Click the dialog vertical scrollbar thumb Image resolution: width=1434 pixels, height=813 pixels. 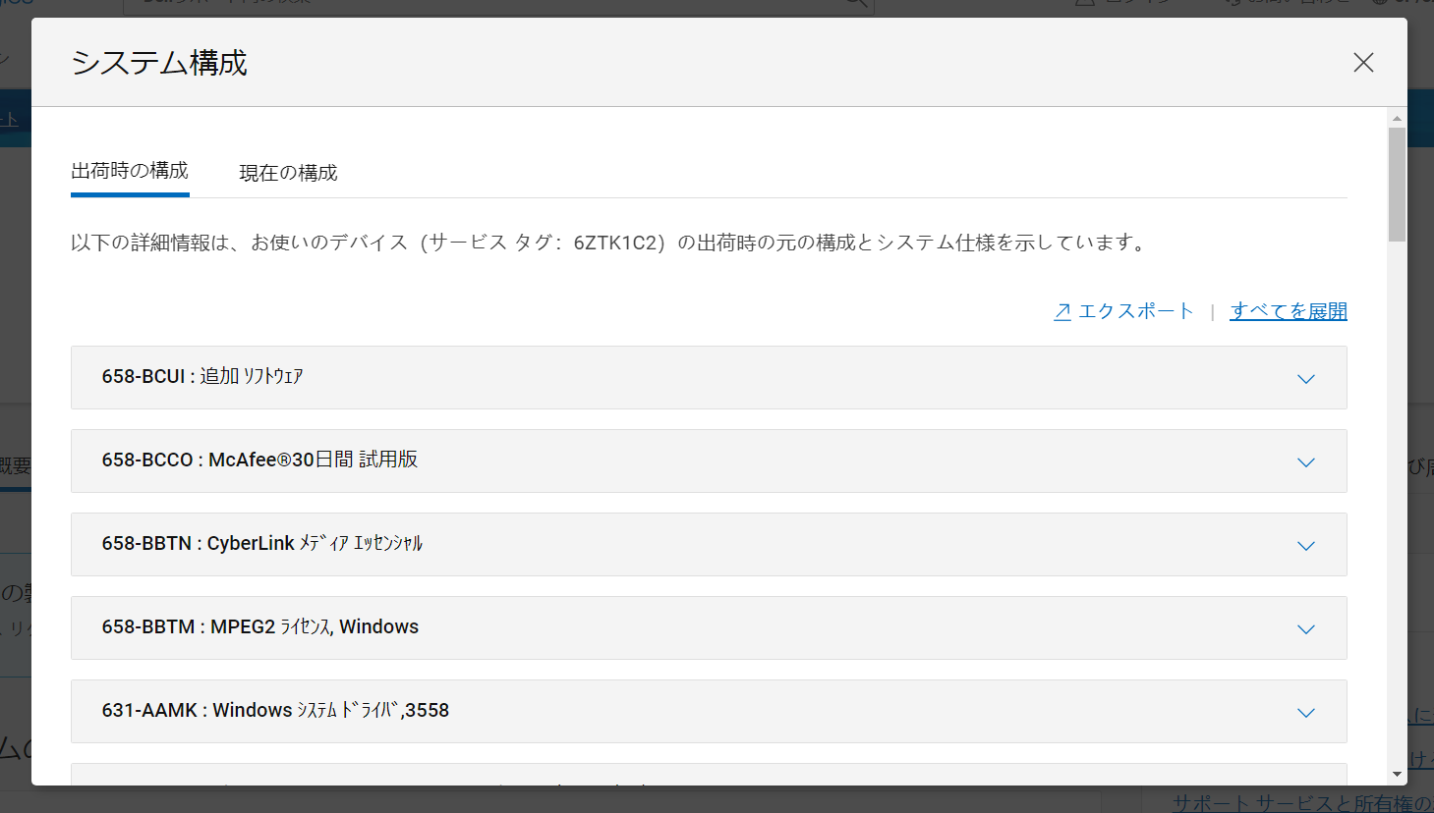(1397, 184)
